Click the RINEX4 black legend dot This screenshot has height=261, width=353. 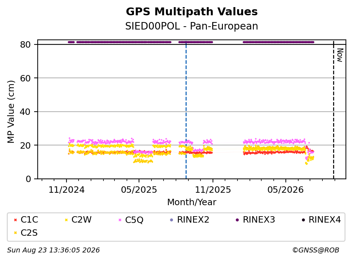point(303,220)
